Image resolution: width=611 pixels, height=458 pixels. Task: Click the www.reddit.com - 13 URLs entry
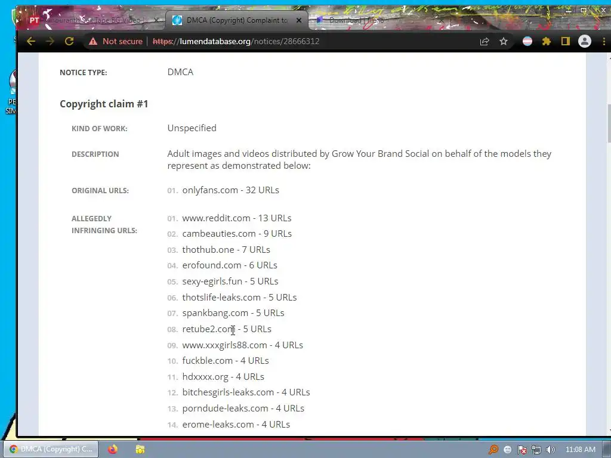(237, 218)
